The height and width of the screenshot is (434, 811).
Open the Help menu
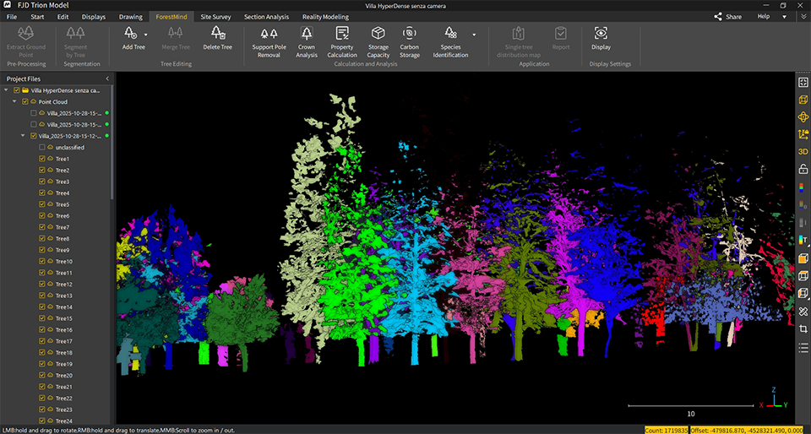tap(764, 17)
